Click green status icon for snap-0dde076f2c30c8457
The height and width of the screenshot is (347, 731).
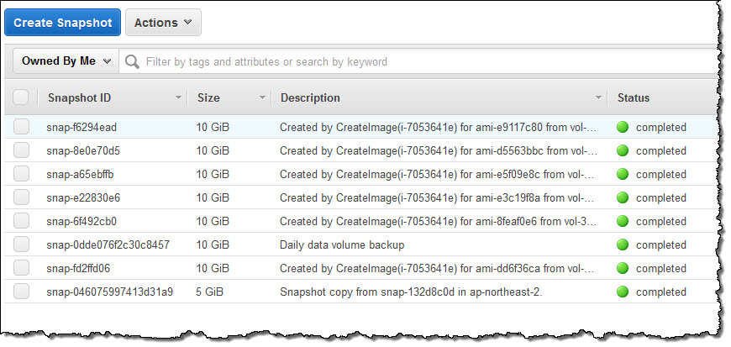pos(623,245)
